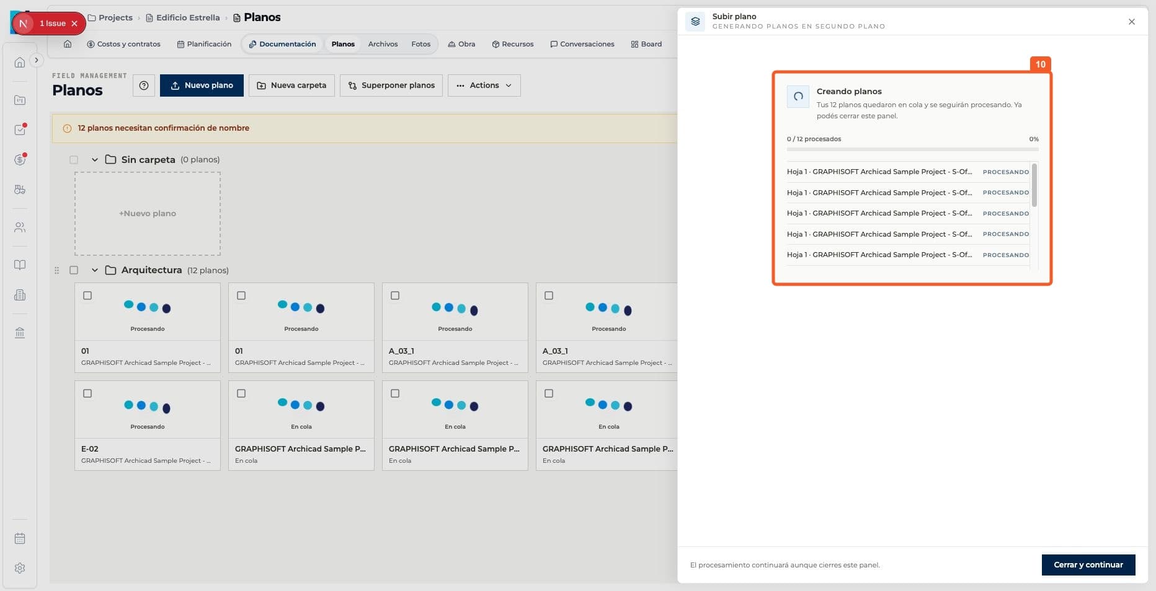Switch to the Fotos tab
This screenshot has width=1156, height=591.
click(x=420, y=44)
